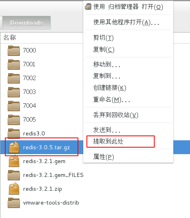Image resolution: width=190 pixels, height=218 pixels.
Task: Click the archive manager icon in context menu
Action: click(x=88, y=7)
